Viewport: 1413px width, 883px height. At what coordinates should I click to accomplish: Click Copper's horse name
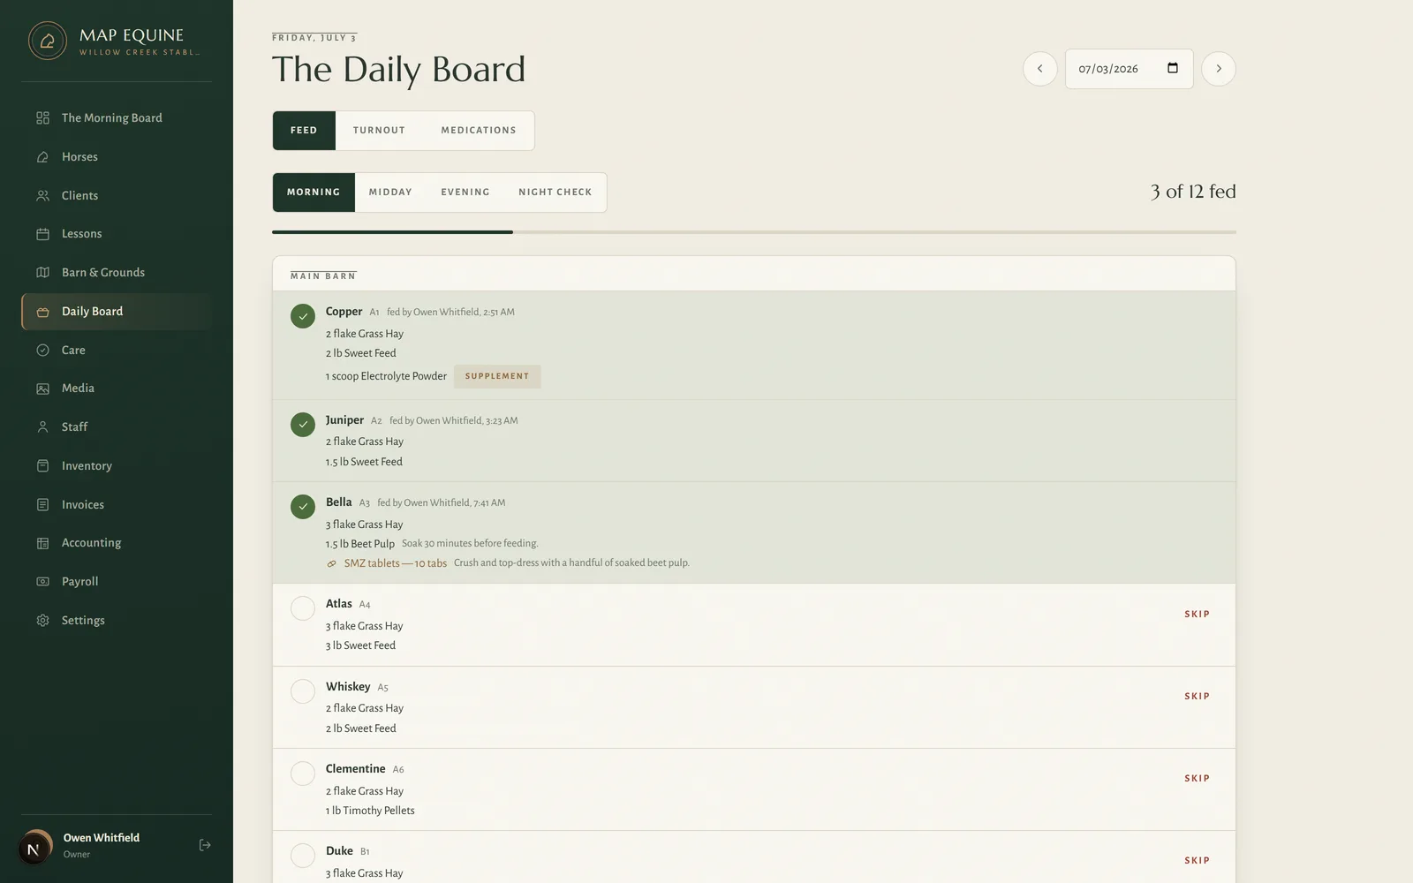pyautogui.click(x=344, y=312)
